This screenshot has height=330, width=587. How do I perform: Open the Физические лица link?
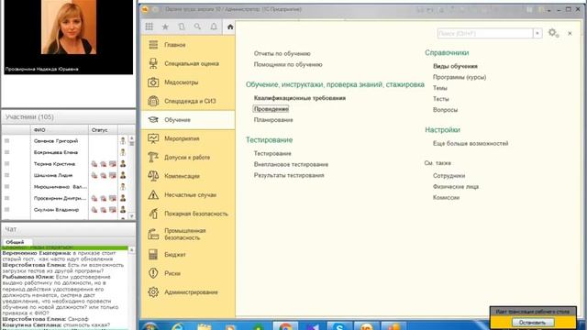tap(456, 186)
